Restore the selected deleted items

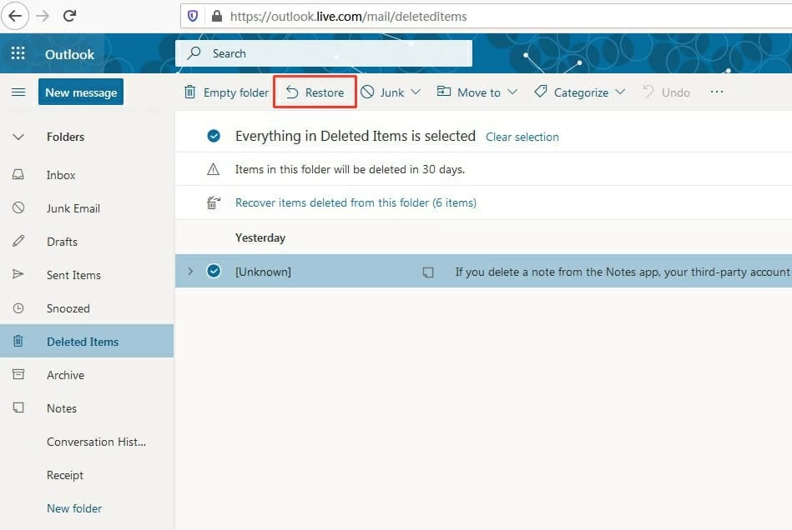point(315,92)
